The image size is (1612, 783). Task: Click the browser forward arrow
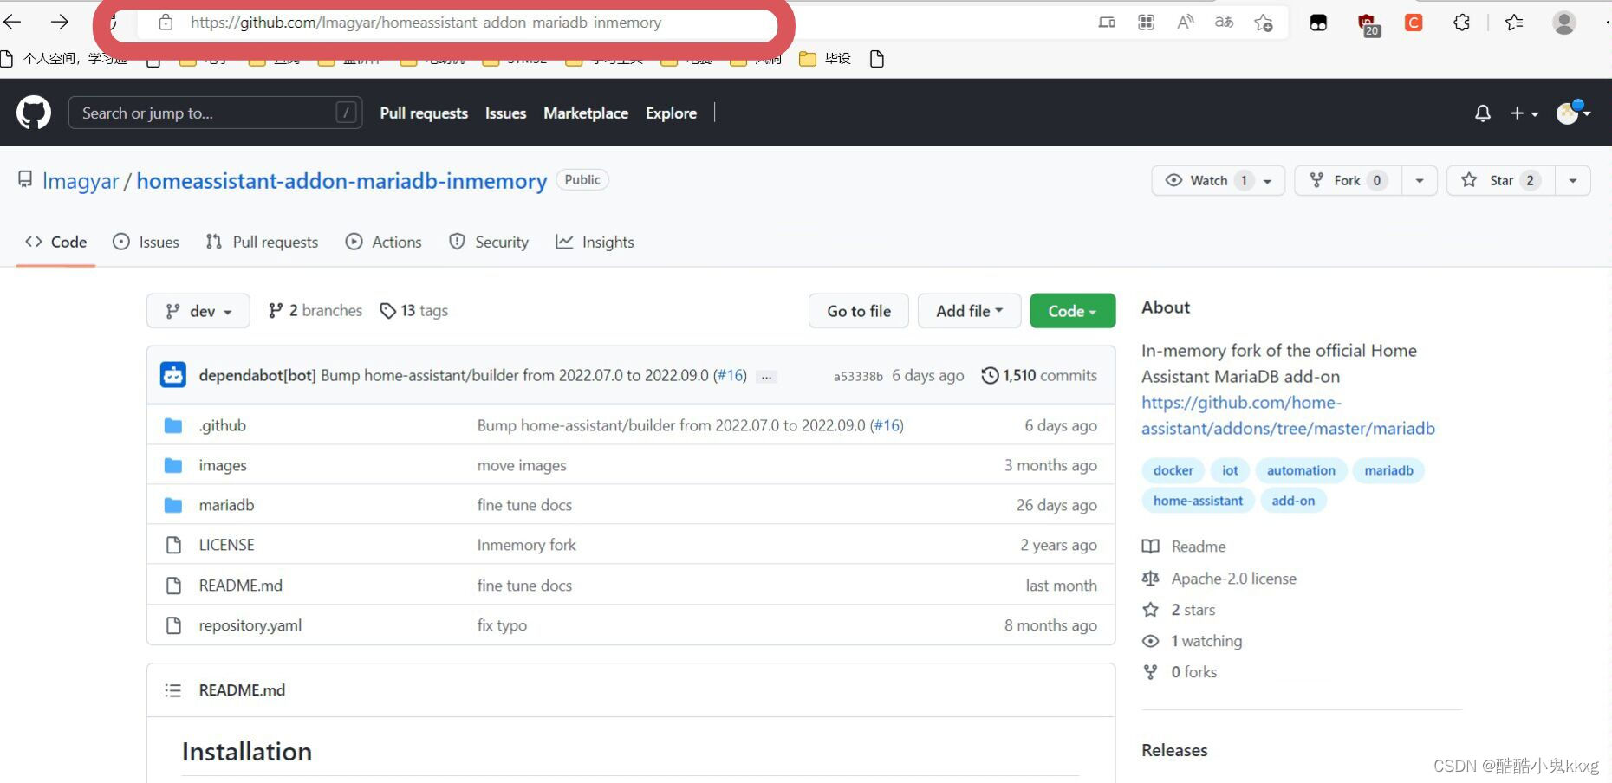(x=59, y=22)
